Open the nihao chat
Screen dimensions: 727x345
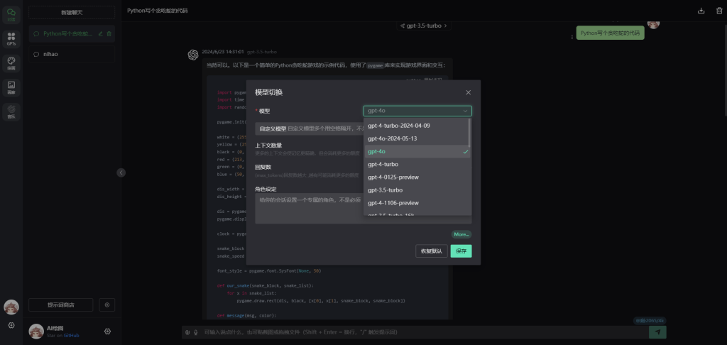point(72,54)
